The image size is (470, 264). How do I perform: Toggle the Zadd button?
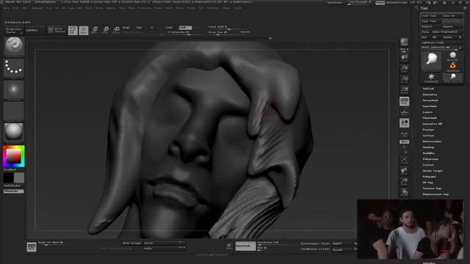point(169,28)
